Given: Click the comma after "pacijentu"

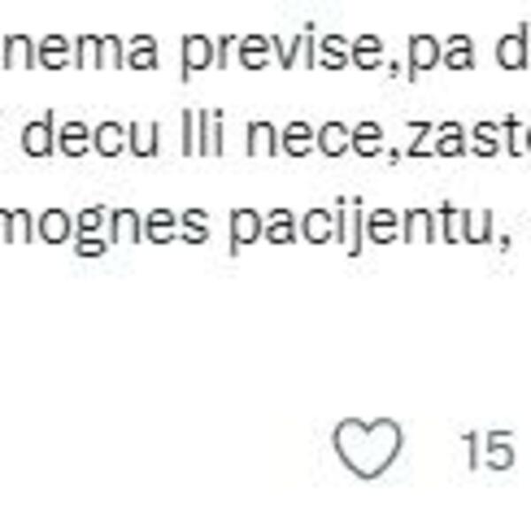Looking at the screenshot, I should [x=505, y=243].
